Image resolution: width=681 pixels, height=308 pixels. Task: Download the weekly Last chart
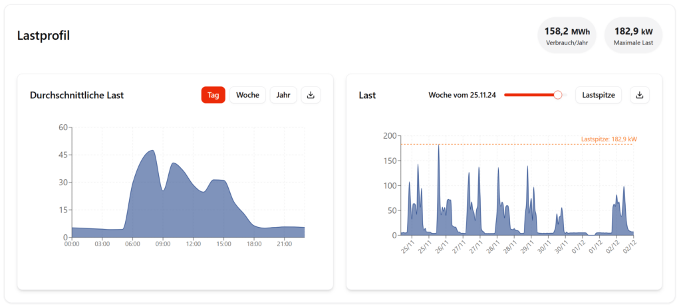(640, 95)
